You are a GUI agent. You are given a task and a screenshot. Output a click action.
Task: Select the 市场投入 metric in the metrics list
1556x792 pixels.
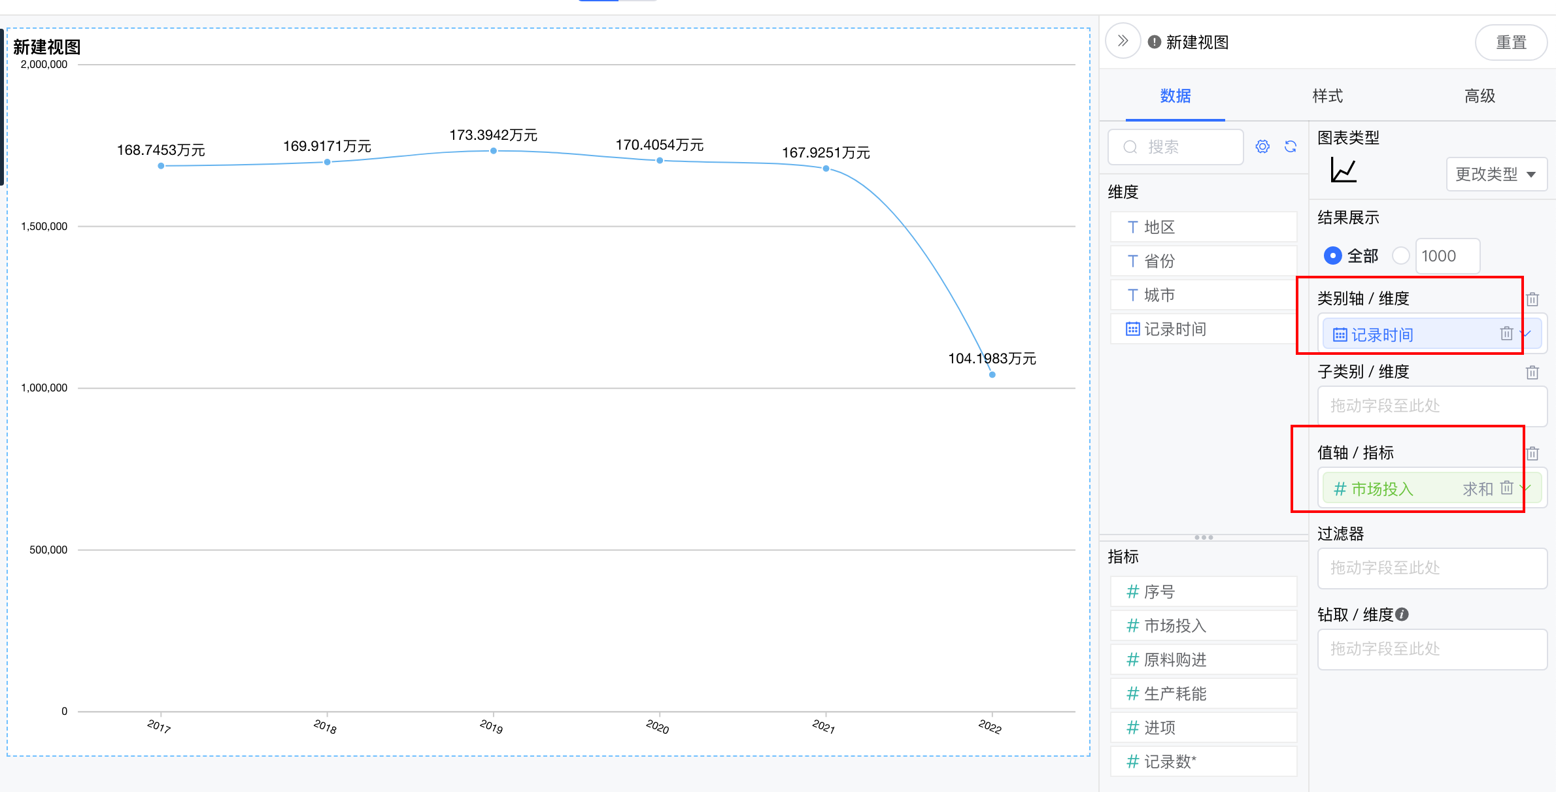1204,625
